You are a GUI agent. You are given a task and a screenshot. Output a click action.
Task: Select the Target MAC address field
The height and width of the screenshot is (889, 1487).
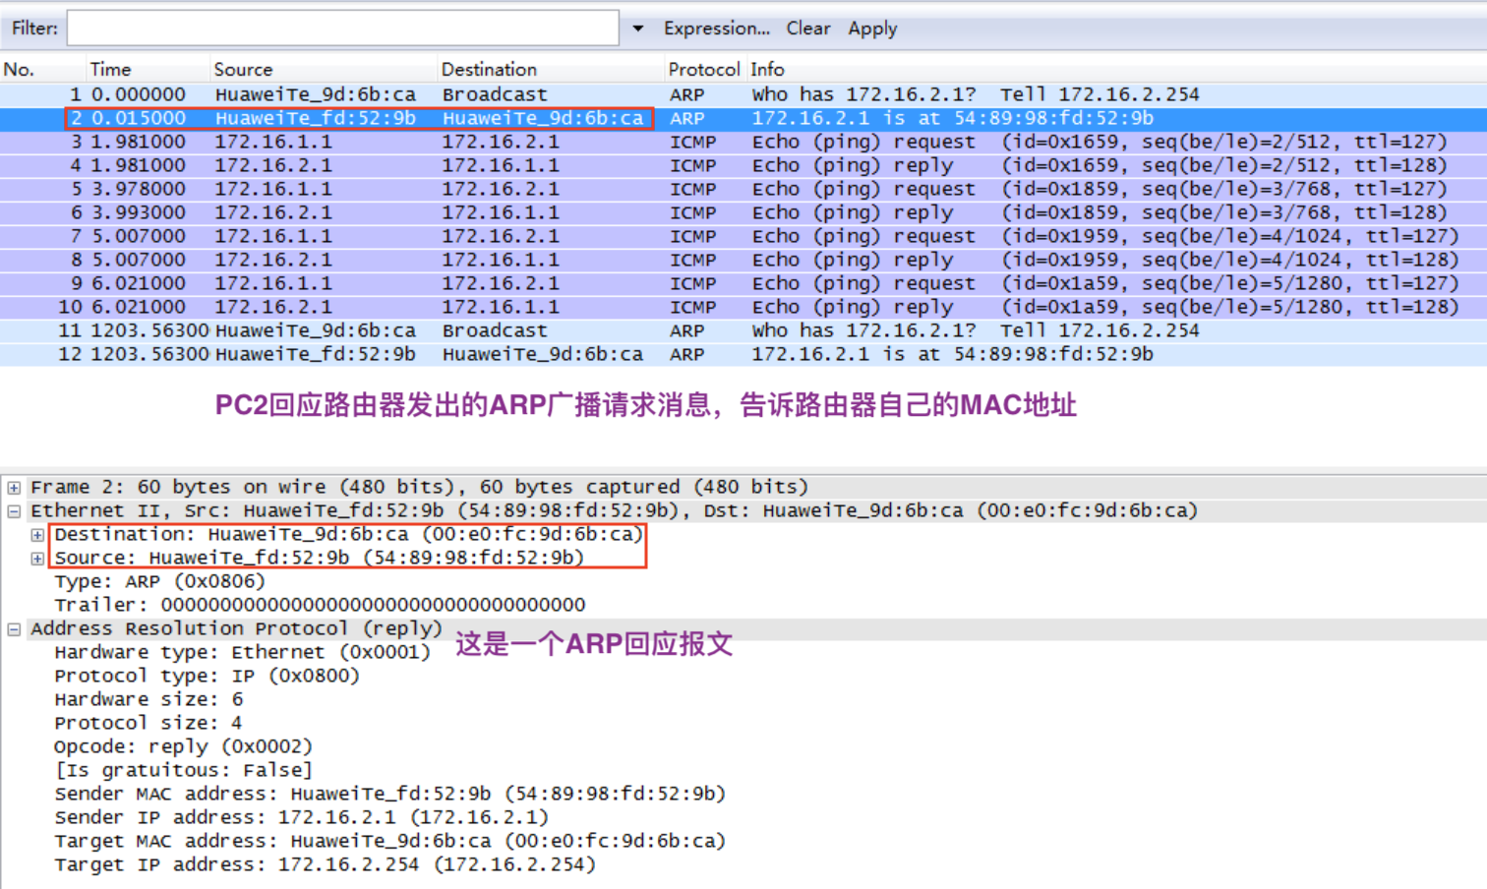click(389, 841)
